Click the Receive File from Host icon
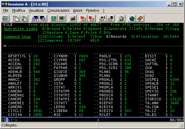This screenshot has height=129, width=185. (43, 19)
